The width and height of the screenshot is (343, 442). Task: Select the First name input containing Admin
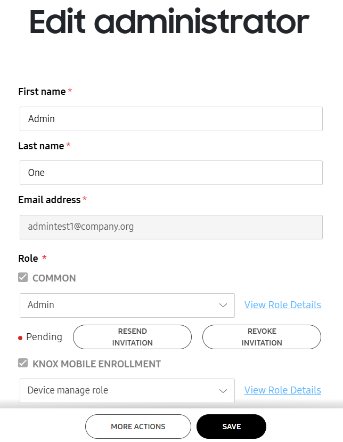(171, 118)
